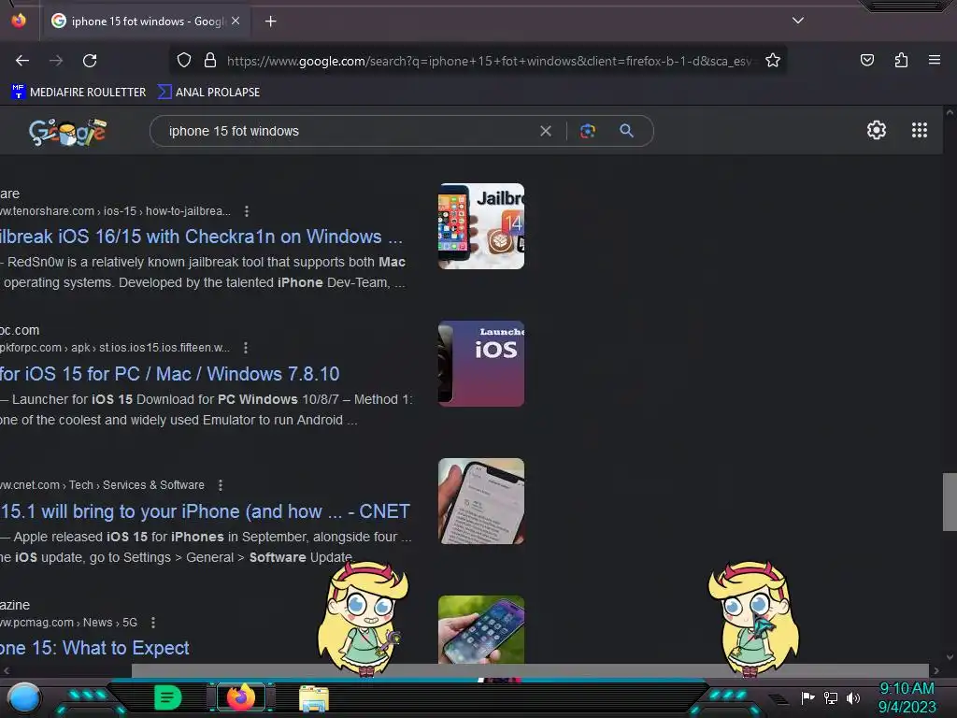The height and width of the screenshot is (718, 957).
Task: Open a new tab
Action: (270, 22)
